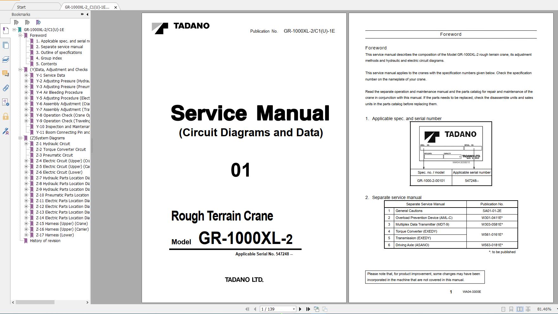Click the 'GR-1000-2-00101' spec number cell

click(x=431, y=181)
